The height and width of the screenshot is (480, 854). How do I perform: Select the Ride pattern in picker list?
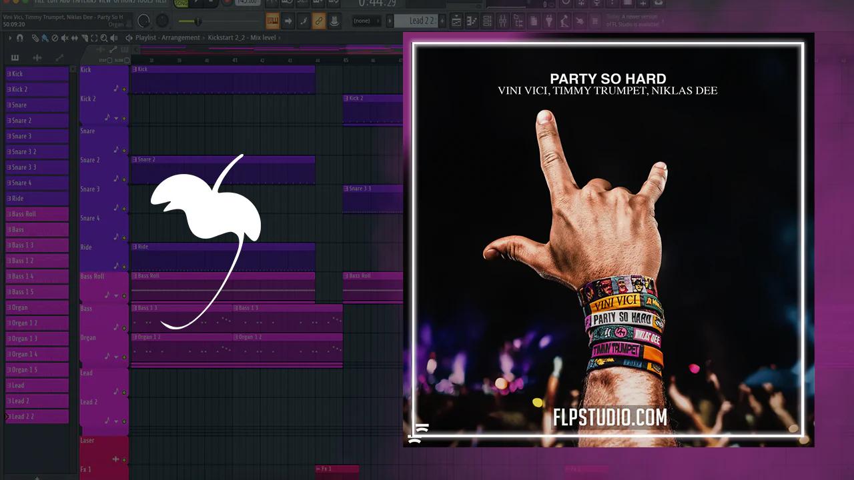point(37,199)
